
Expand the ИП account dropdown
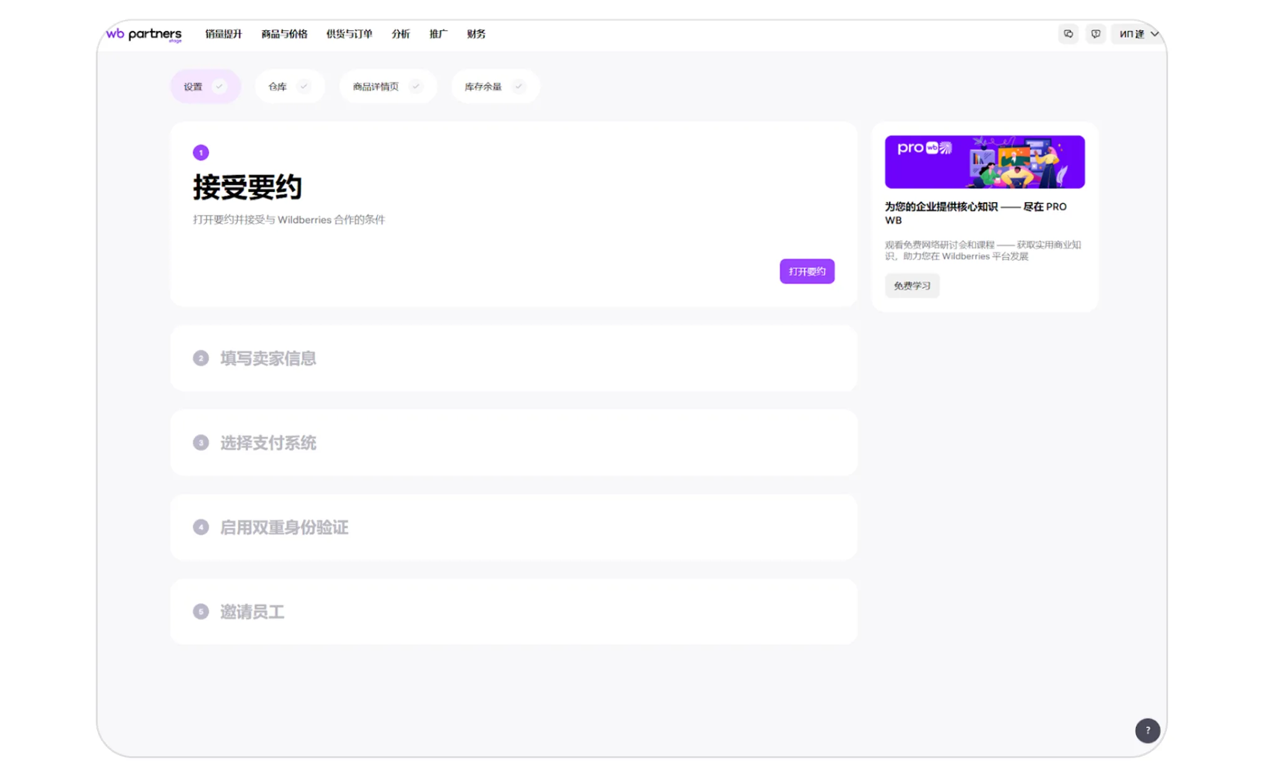1139,34
